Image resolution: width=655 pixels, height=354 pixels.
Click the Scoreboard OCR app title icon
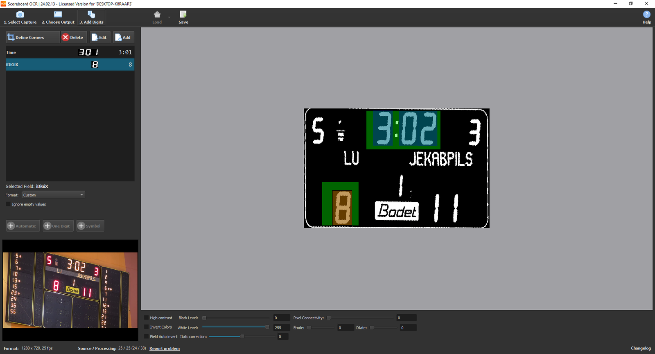tap(3, 4)
